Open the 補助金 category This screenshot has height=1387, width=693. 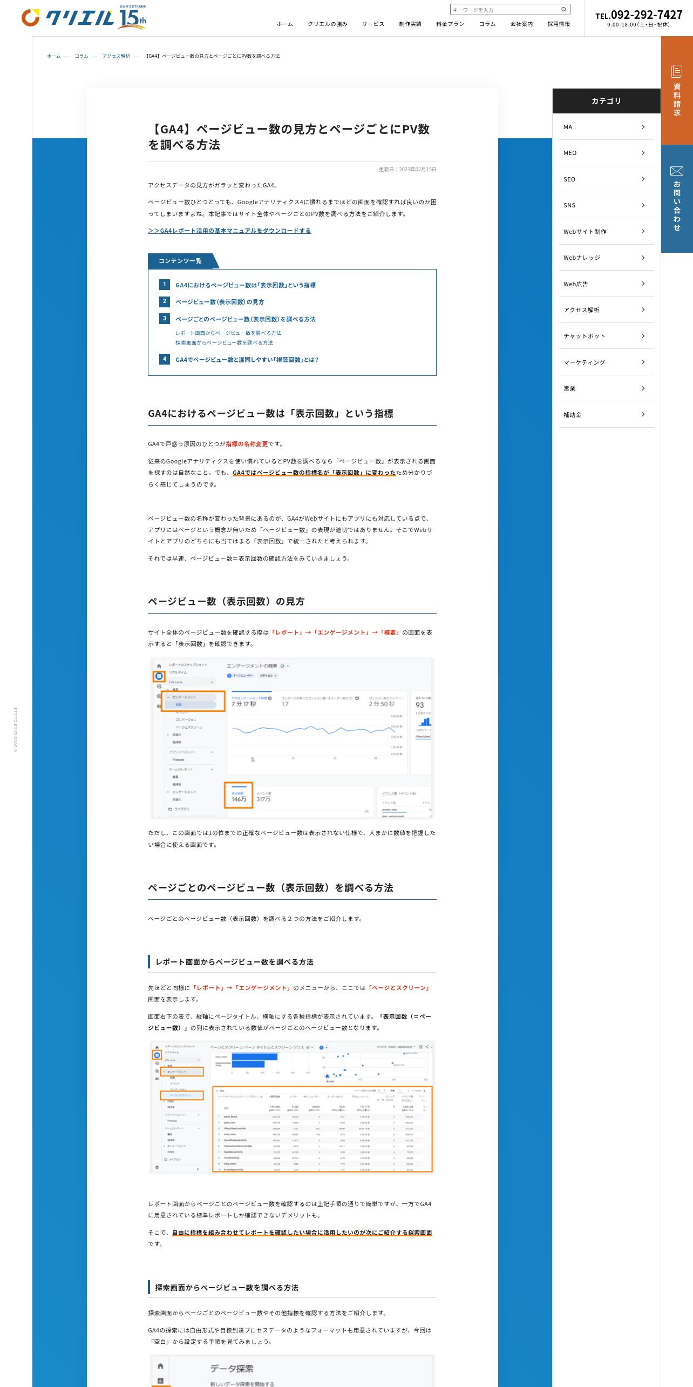click(606, 414)
